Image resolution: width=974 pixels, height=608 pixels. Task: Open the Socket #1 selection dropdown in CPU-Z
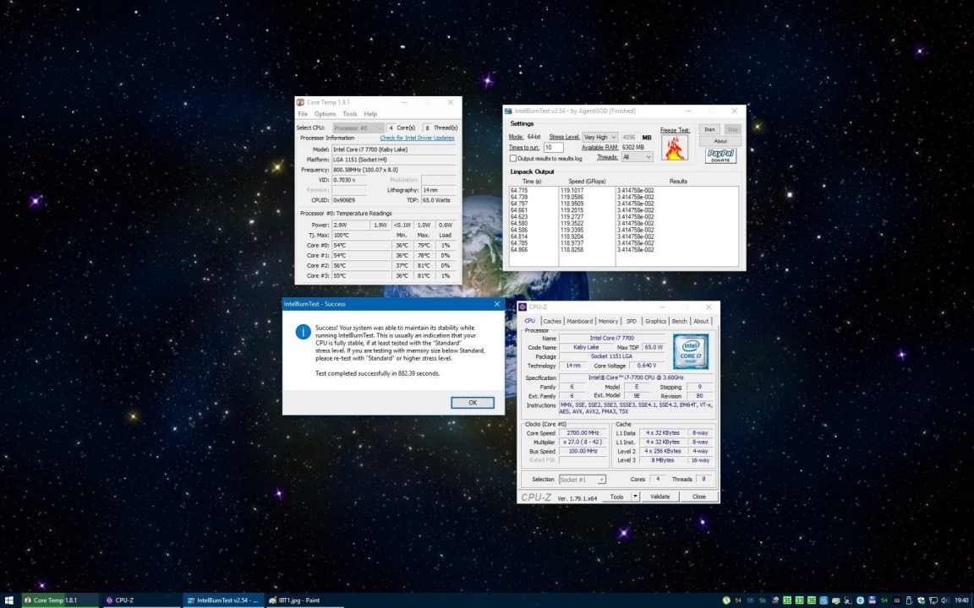[x=582, y=480]
